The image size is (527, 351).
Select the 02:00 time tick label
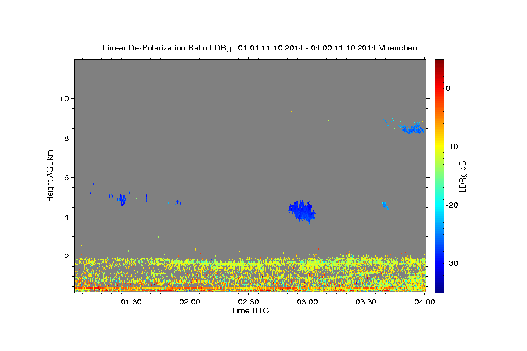[190, 302]
